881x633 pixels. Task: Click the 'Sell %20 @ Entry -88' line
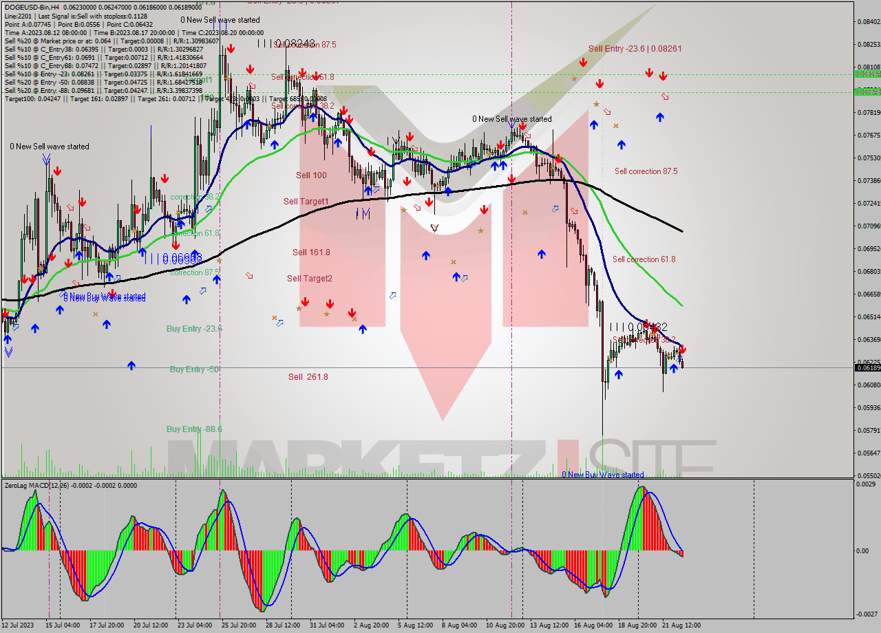pyautogui.click(x=104, y=90)
